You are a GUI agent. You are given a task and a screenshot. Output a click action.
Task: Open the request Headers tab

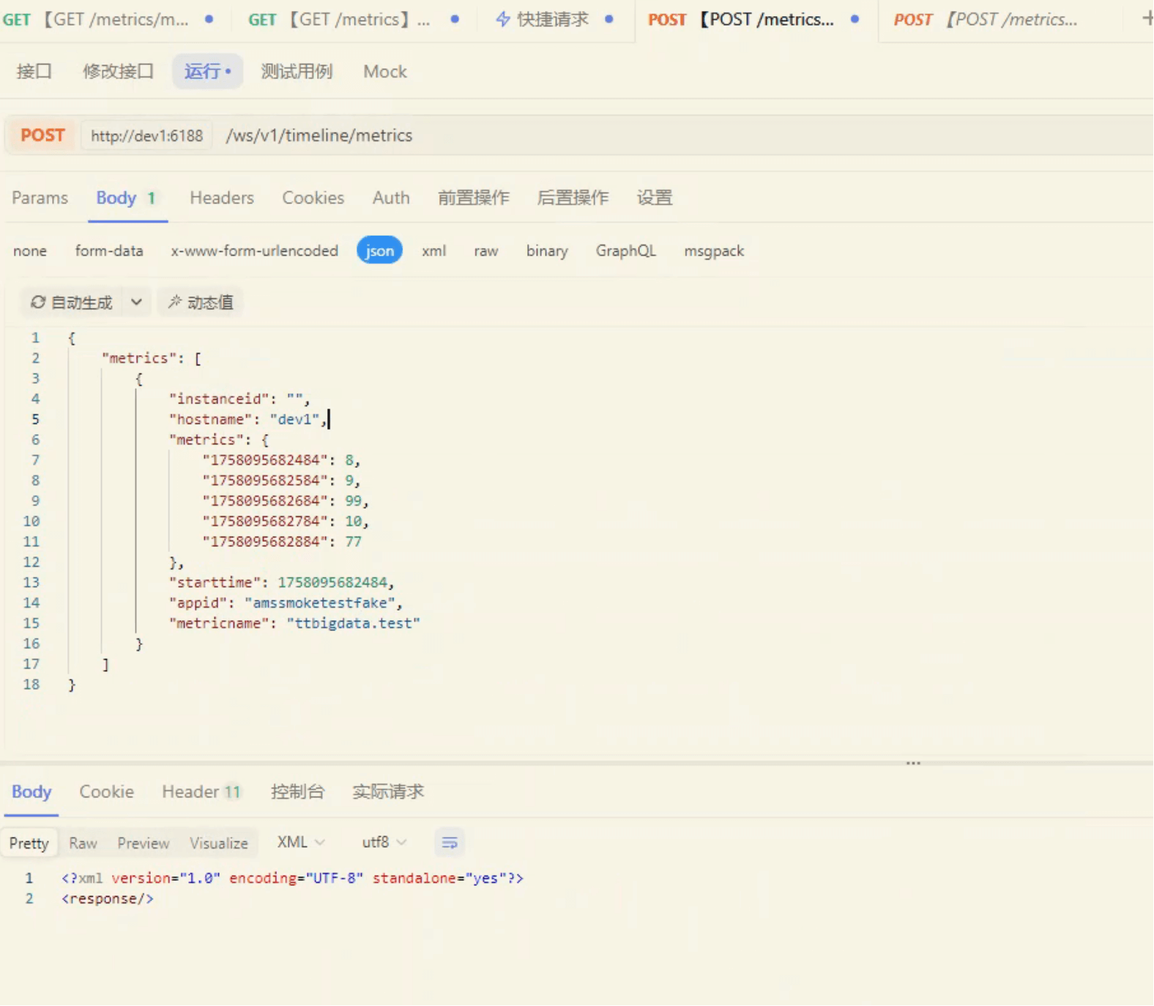pyautogui.click(x=222, y=198)
